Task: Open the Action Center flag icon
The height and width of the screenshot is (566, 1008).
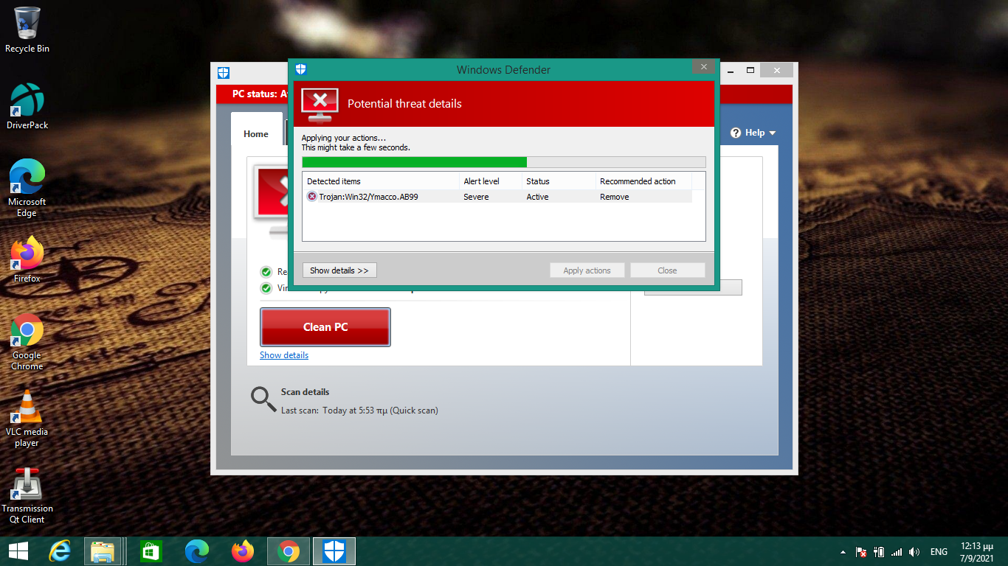Action: point(860,552)
